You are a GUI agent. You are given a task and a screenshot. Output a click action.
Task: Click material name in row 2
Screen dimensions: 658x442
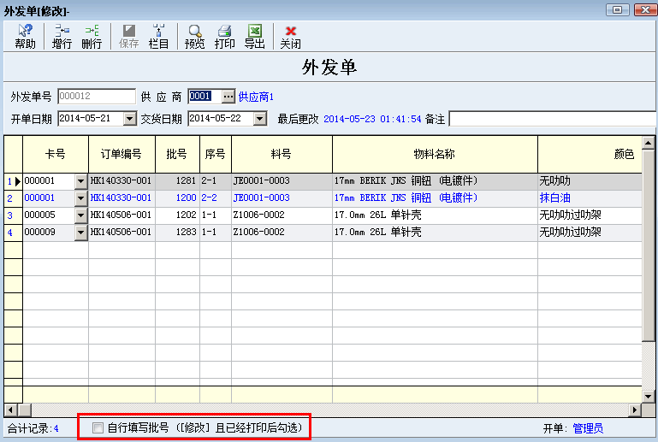pyautogui.click(x=435, y=198)
